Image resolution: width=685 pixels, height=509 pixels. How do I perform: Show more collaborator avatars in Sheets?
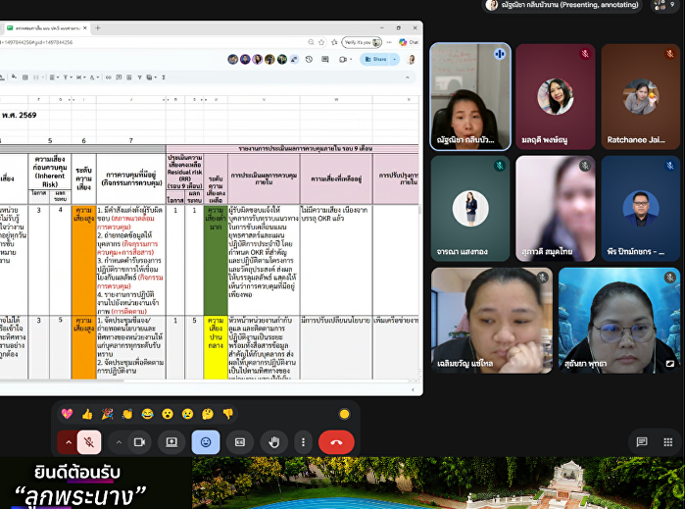coord(294,59)
